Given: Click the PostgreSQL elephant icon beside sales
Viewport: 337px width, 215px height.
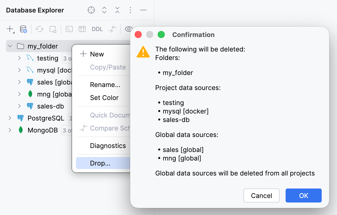Looking at the screenshot, I should (30, 82).
